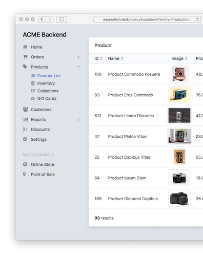The width and height of the screenshot is (203, 256).
Task: Click the Orders shopping cart icon
Action: click(25, 57)
